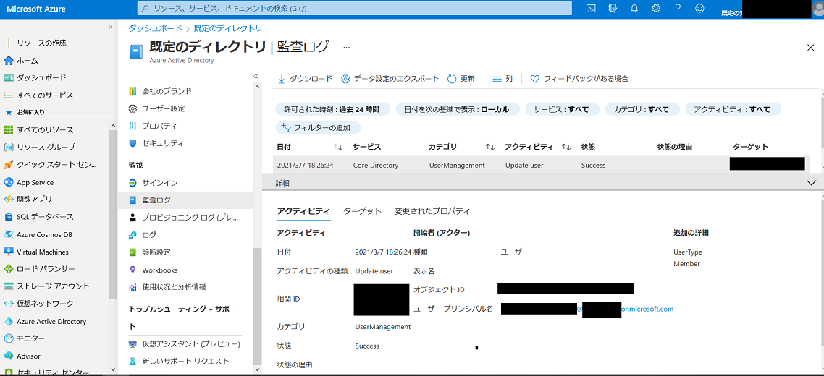The width and height of the screenshot is (824, 376).
Task: Open the help question mark icon
Action: click(x=678, y=9)
